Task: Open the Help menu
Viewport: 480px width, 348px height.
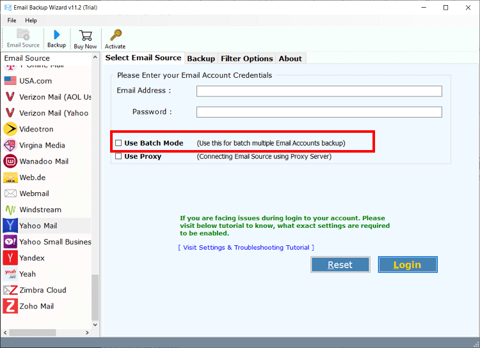Action: [x=31, y=20]
